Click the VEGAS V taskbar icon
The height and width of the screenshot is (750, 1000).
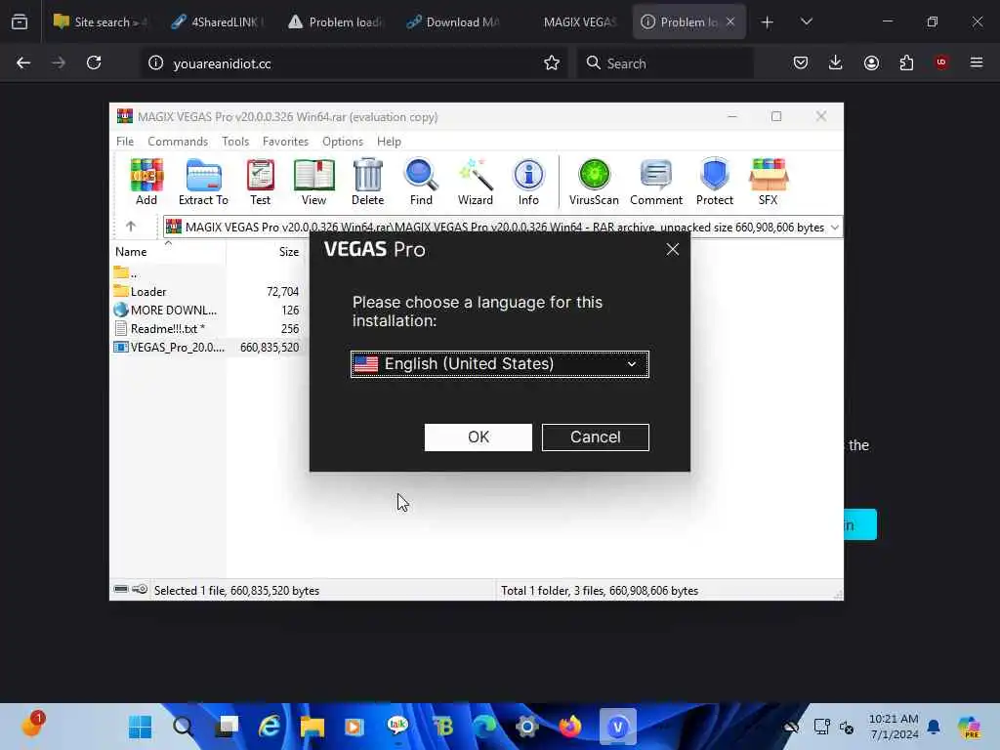tap(617, 727)
